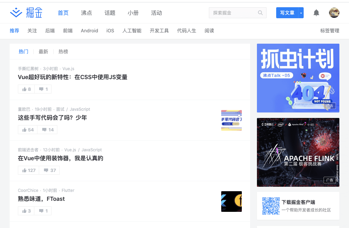The width and height of the screenshot is (349, 228).
Task: Open the Apache Flink 极客挑战赛 banner
Action: tap(298, 152)
